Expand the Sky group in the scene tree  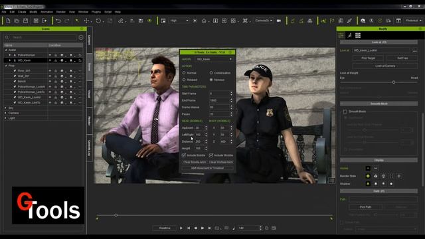coord(6,108)
